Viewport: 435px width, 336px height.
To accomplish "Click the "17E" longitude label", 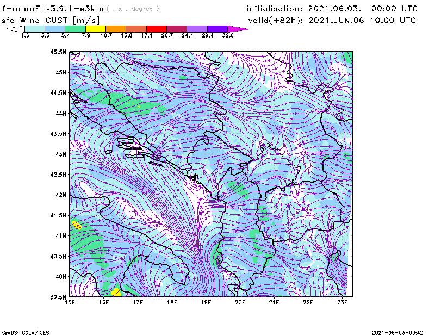I will (138, 302).
